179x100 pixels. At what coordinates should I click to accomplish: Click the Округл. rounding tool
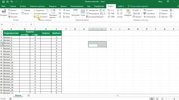163,14
